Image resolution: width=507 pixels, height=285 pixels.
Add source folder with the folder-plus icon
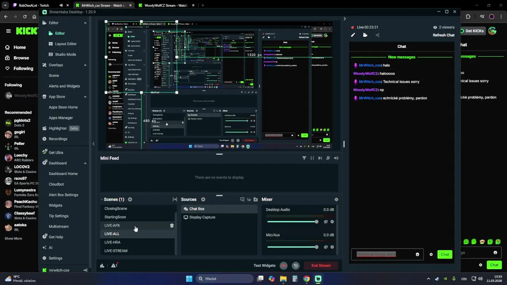tap(255, 199)
